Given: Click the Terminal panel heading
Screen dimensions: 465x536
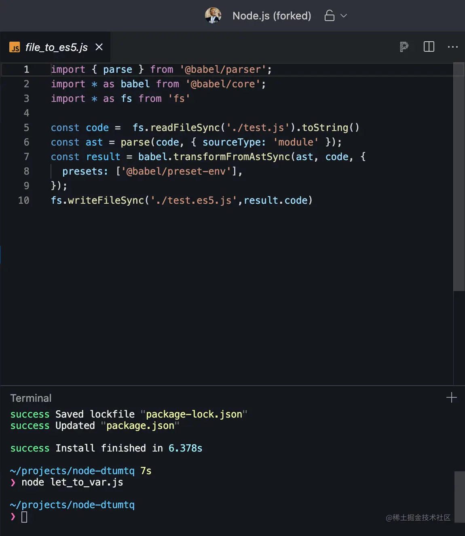Looking at the screenshot, I should 31,398.
